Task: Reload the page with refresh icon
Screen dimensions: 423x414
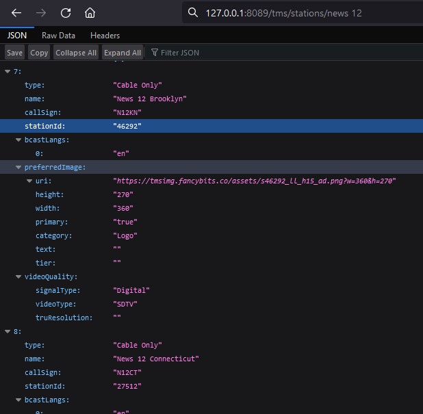Action: coord(66,13)
